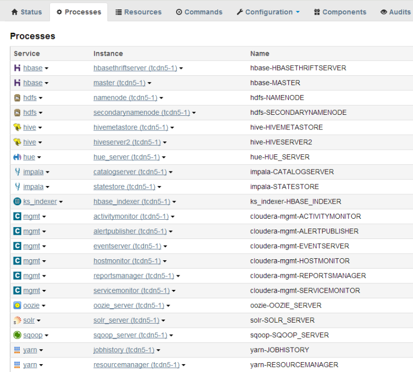The image size is (413, 372).
Task: Open the Configuration tab dropdown
Action: [268, 12]
